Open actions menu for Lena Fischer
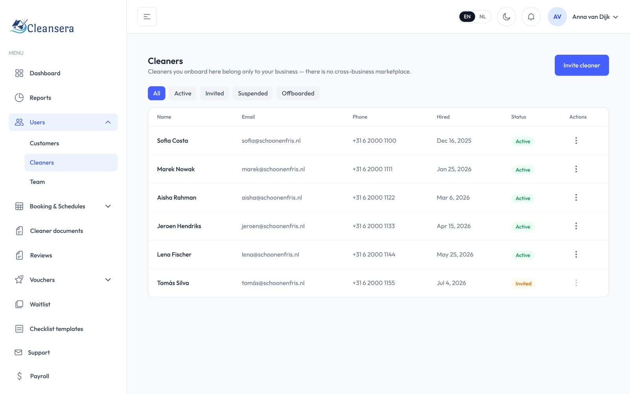 pyautogui.click(x=576, y=255)
